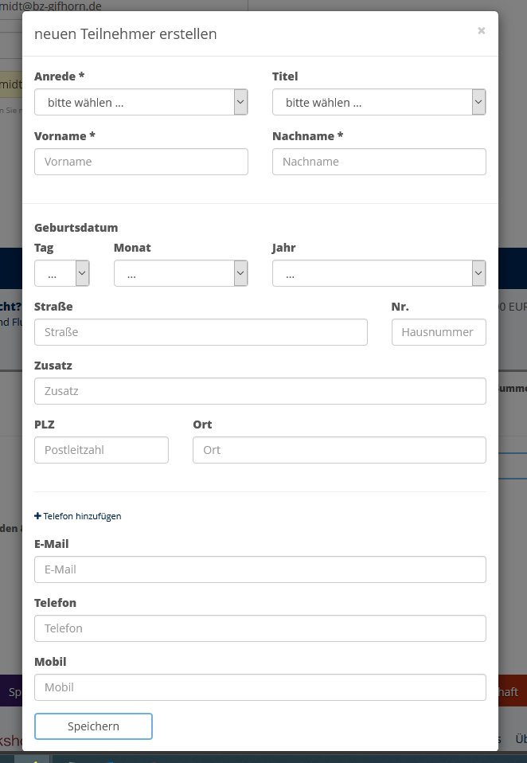Viewport: 527px width, 763px height.
Task: Click into the Telefon input field
Action: (260, 628)
